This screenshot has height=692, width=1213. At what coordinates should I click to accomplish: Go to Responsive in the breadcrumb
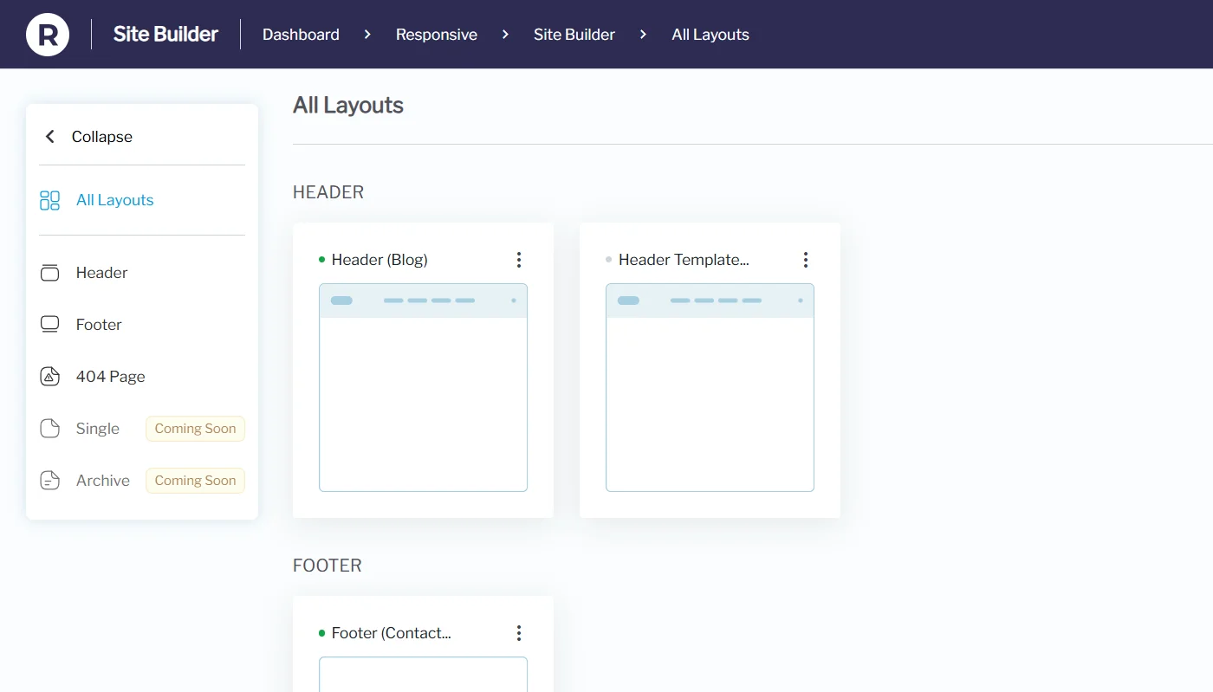[x=437, y=35]
